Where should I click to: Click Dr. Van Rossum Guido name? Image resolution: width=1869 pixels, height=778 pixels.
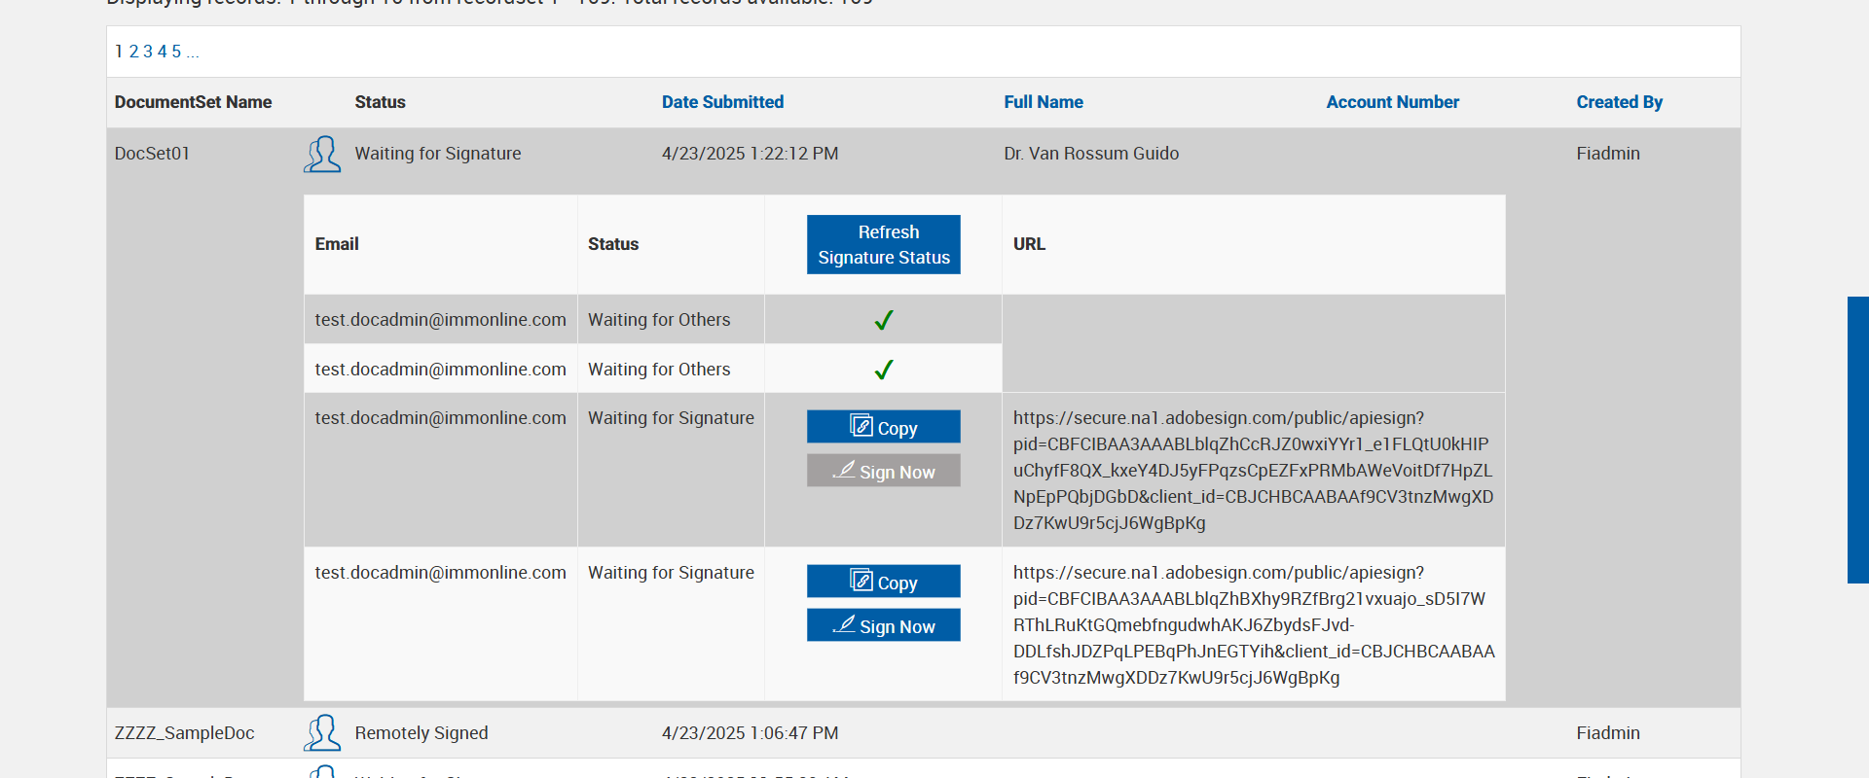[1091, 154]
